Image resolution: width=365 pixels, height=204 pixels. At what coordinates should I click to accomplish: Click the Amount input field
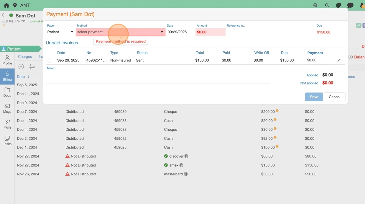pyautogui.click(x=210, y=32)
